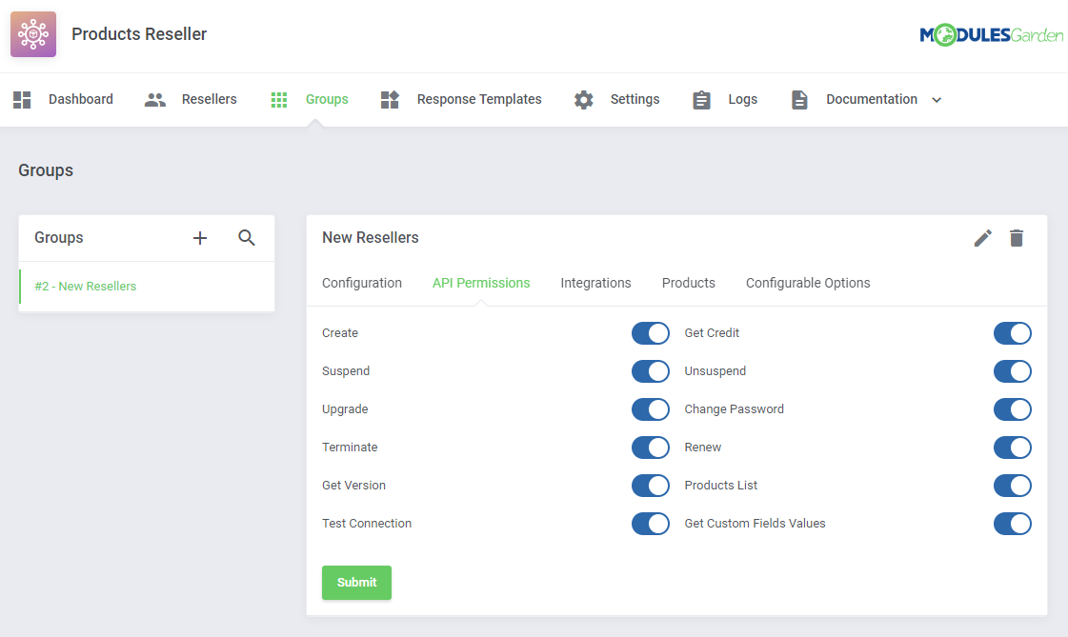Open the Configurable Options tab

(x=808, y=283)
